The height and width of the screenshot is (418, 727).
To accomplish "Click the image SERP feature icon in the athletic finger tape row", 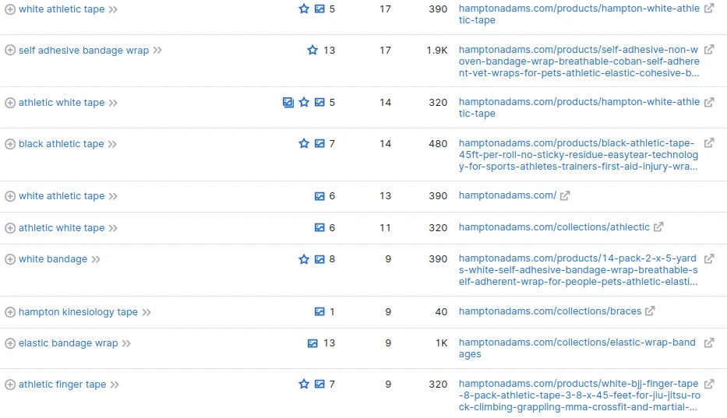I will 319,385.
